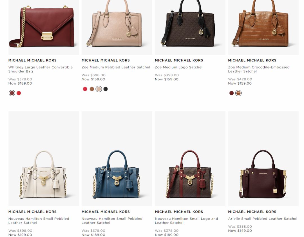Open the Zoe Medium Crocodile-Embossed Leather Satchel link
304x237 pixels.
[259, 69]
